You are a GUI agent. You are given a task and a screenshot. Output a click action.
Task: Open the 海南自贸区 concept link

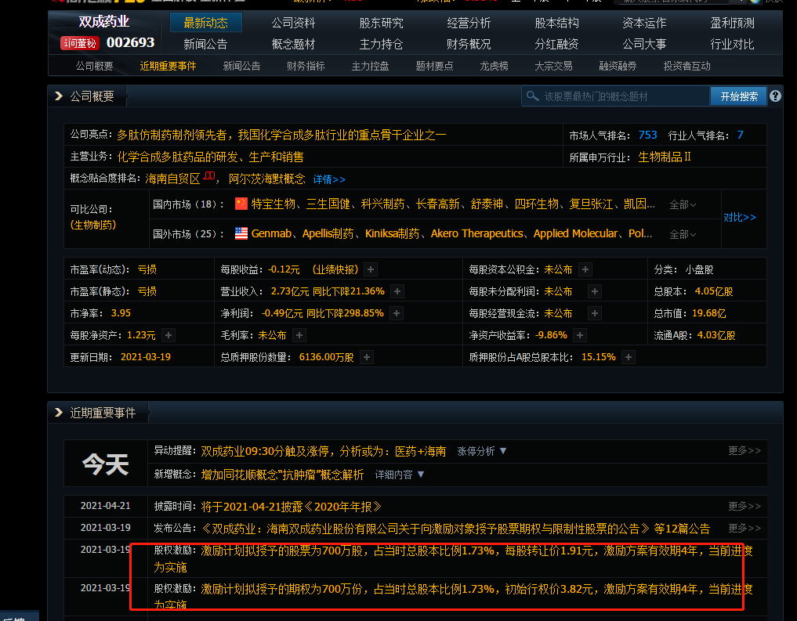coord(172,179)
